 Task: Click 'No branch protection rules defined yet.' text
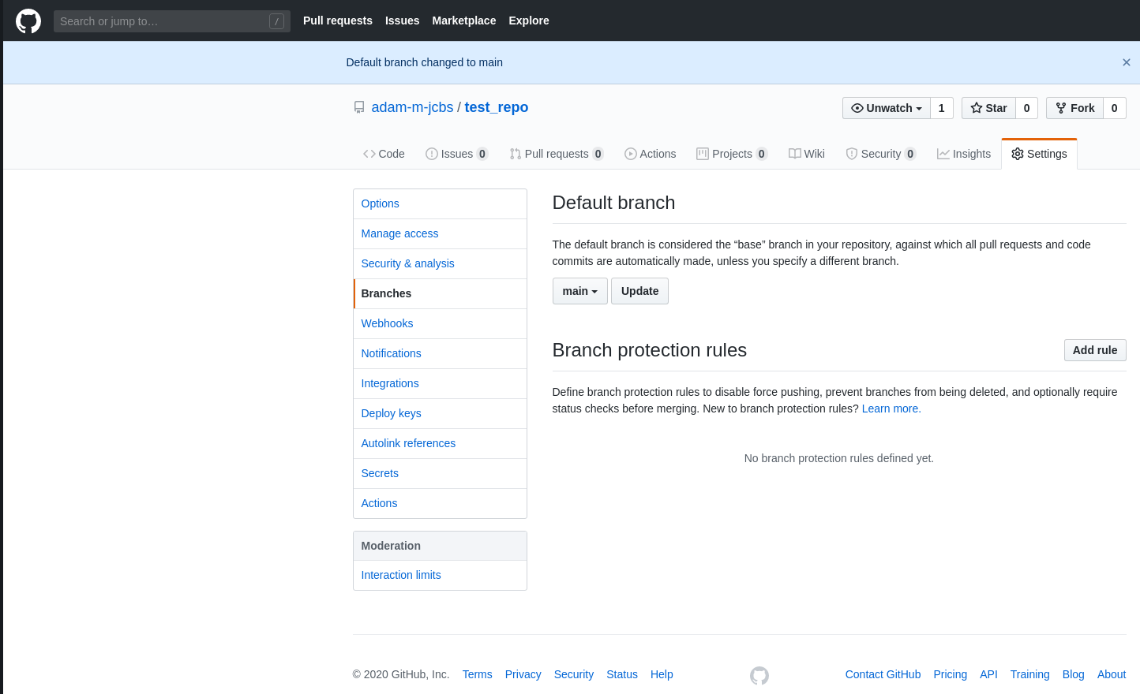pyautogui.click(x=839, y=458)
